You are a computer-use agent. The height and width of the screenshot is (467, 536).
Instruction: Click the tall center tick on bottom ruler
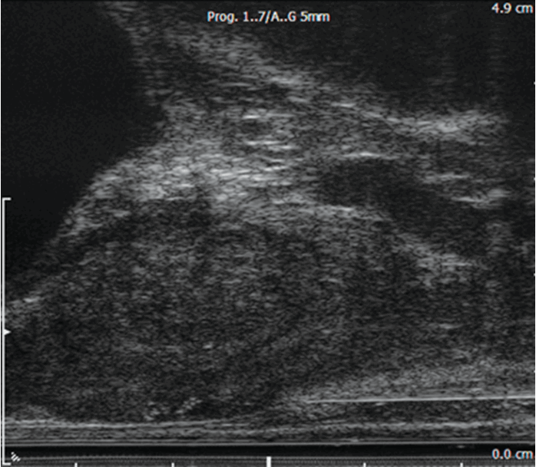coord(268,462)
